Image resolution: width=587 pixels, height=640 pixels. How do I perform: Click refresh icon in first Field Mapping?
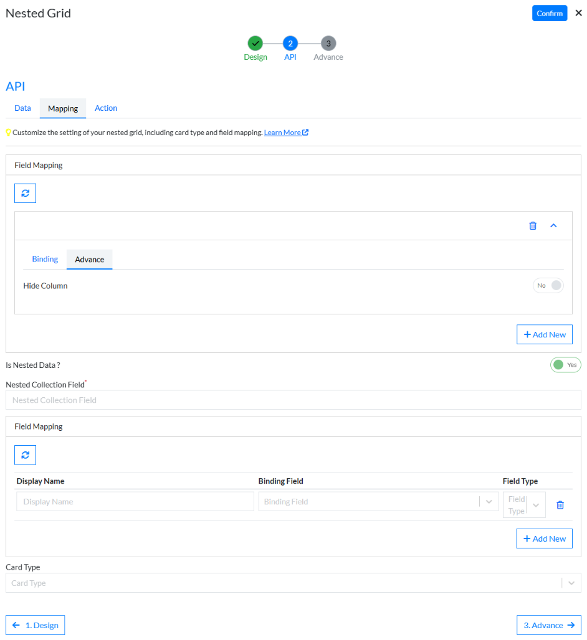click(x=25, y=193)
